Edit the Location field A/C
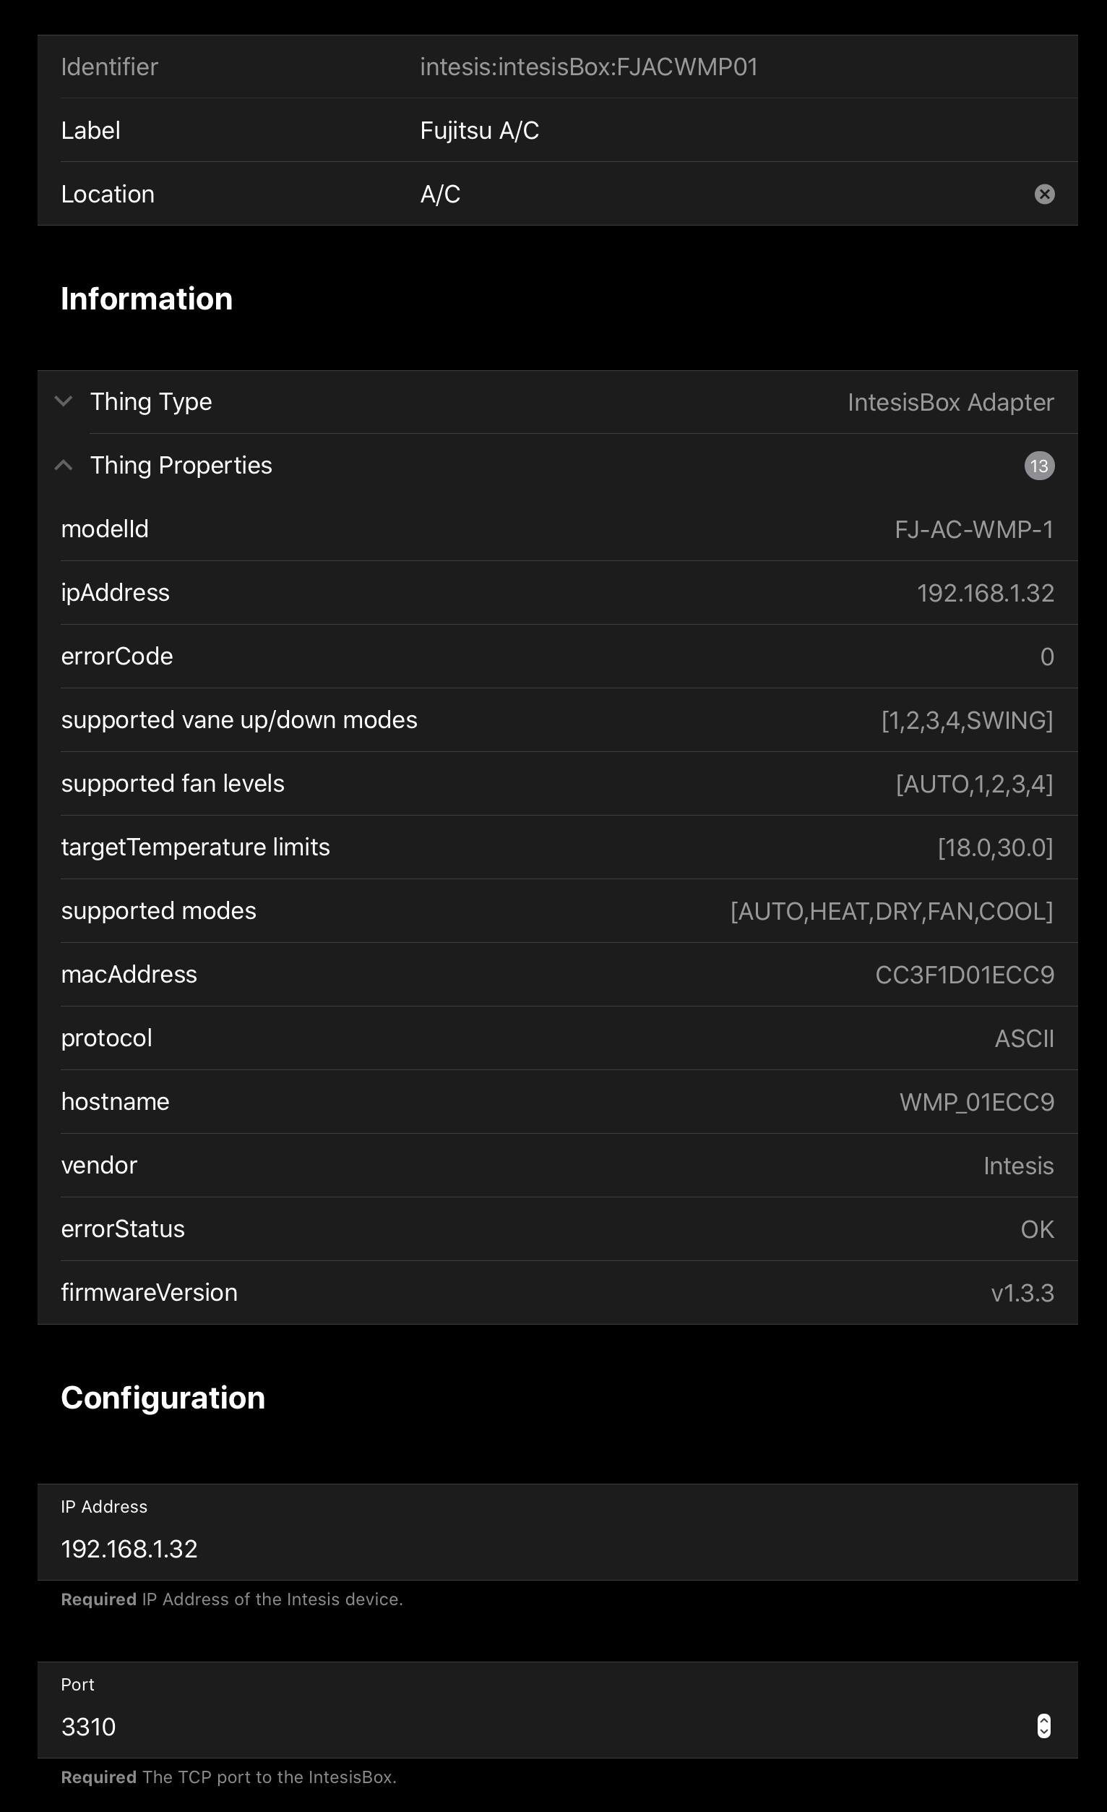1107x1812 pixels. pos(557,193)
